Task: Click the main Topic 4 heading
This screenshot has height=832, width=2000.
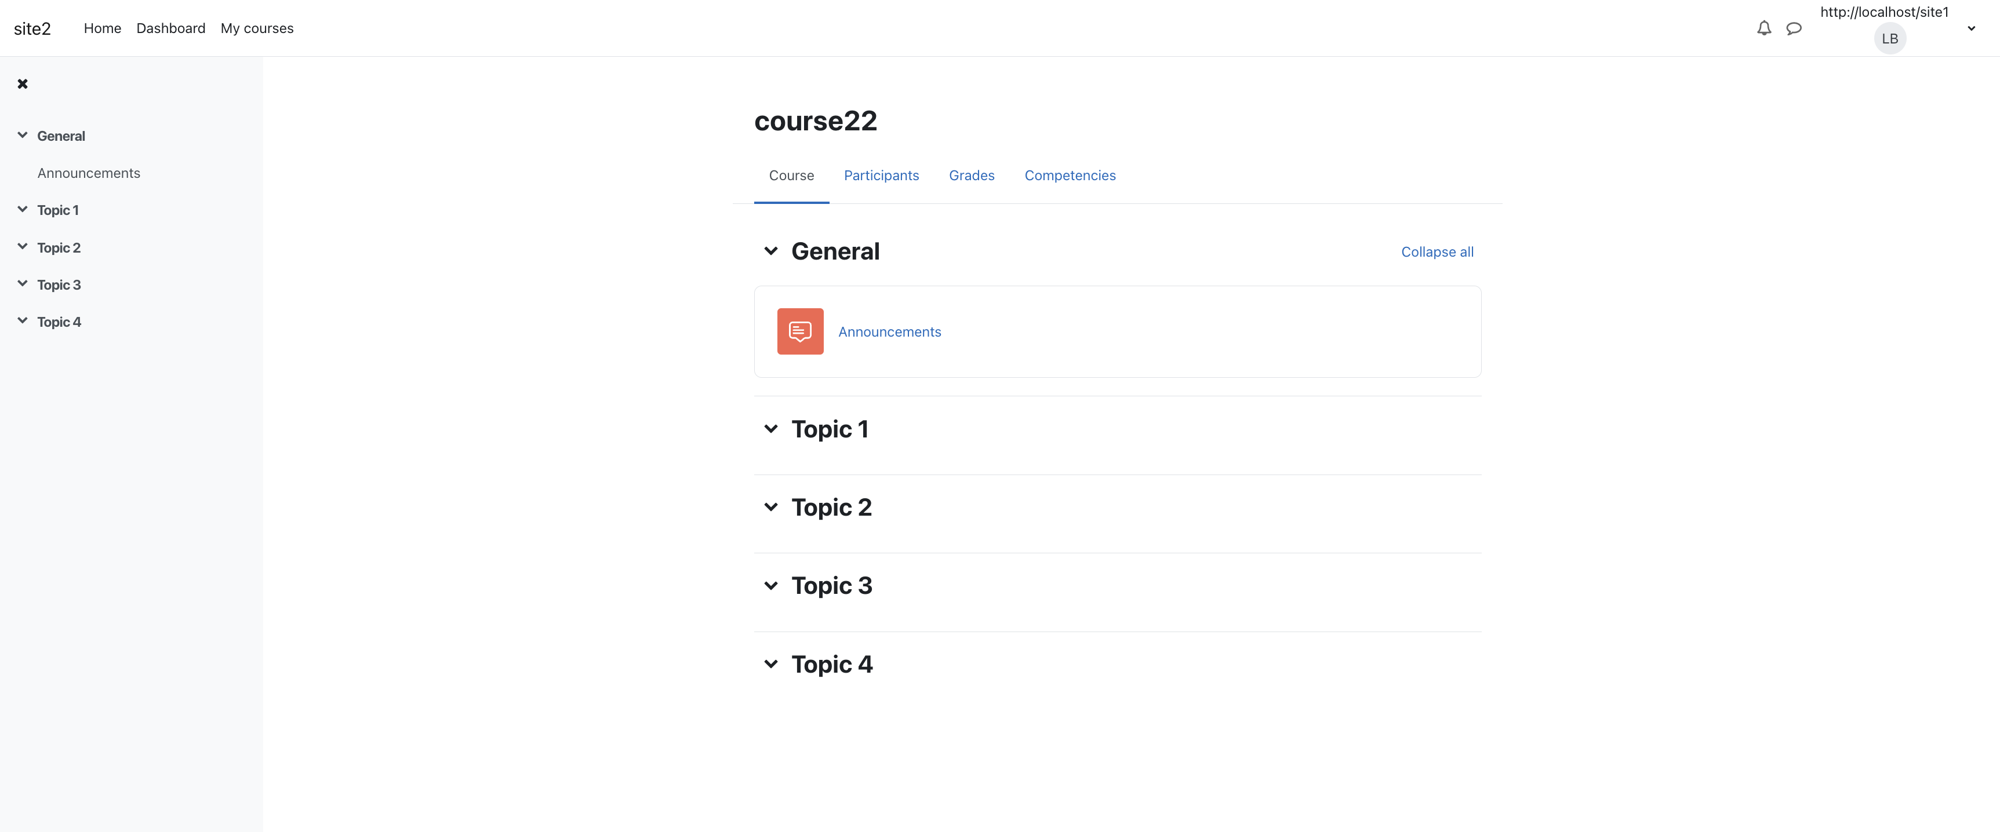Action: tap(832, 665)
